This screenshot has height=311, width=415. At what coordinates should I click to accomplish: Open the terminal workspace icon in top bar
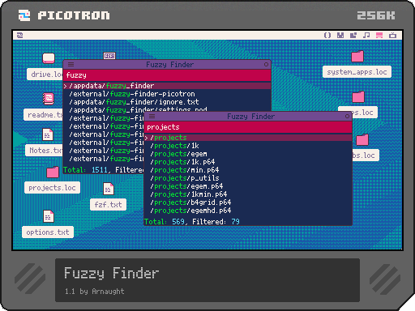[392, 36]
